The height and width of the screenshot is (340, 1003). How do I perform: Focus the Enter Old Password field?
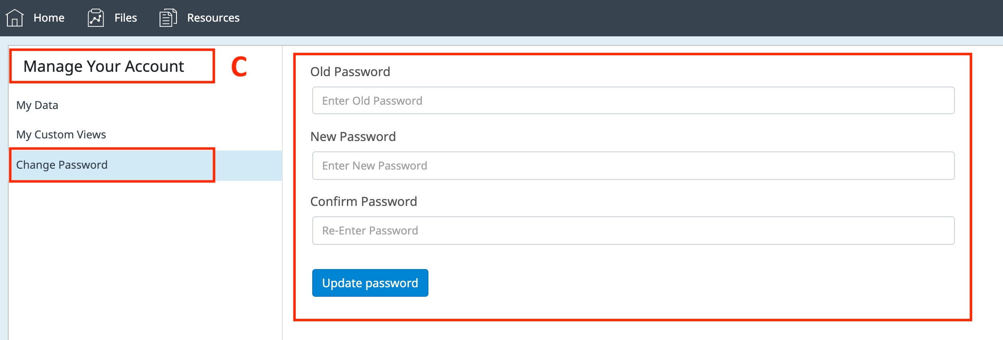tap(633, 101)
